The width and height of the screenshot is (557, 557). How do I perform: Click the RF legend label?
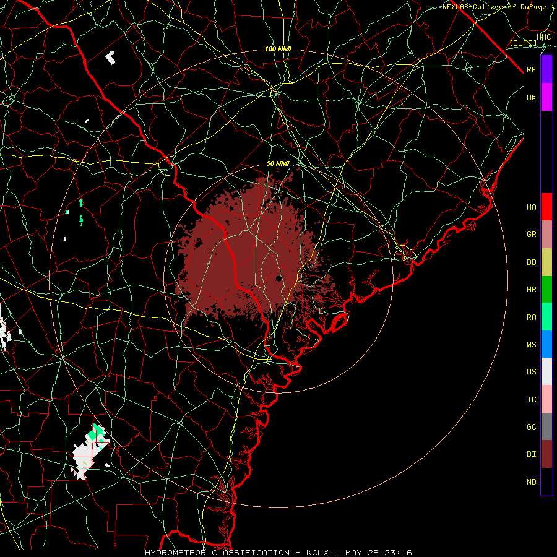pos(531,69)
